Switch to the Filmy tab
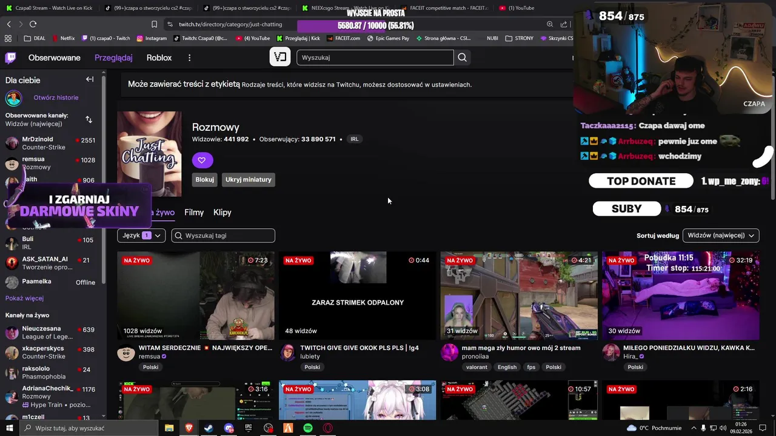This screenshot has height=436, width=776. tap(194, 213)
